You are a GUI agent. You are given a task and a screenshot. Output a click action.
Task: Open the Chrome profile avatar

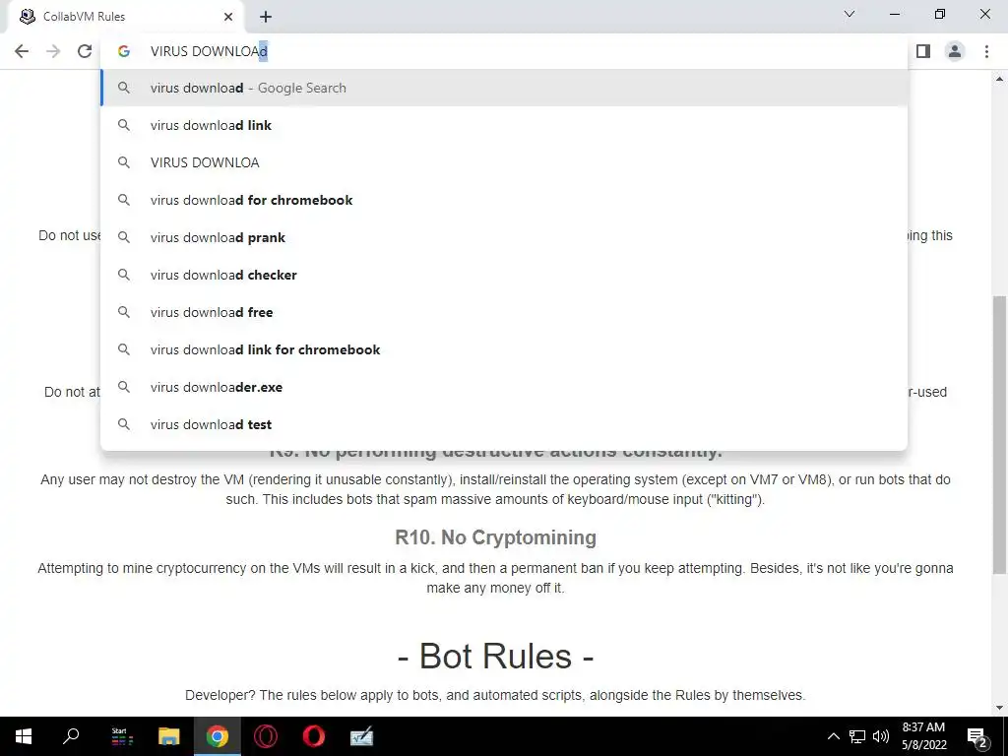[x=955, y=51]
